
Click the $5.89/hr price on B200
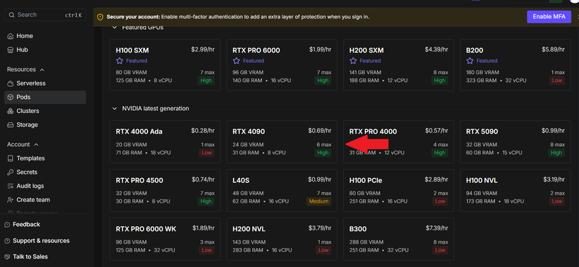coord(553,49)
